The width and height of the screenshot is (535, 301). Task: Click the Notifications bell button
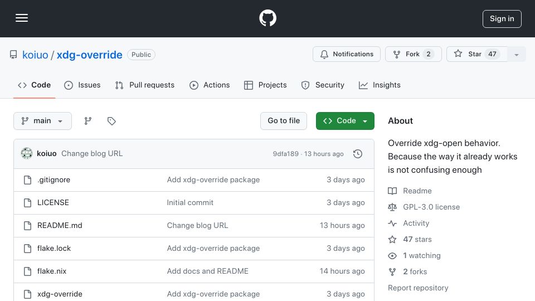(346, 54)
